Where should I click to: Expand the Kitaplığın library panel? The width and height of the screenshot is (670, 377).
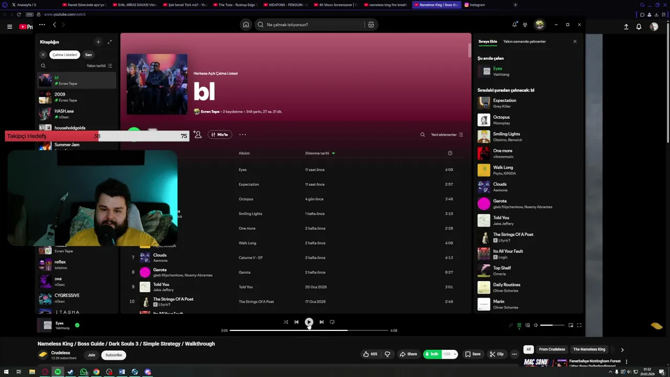(109, 42)
